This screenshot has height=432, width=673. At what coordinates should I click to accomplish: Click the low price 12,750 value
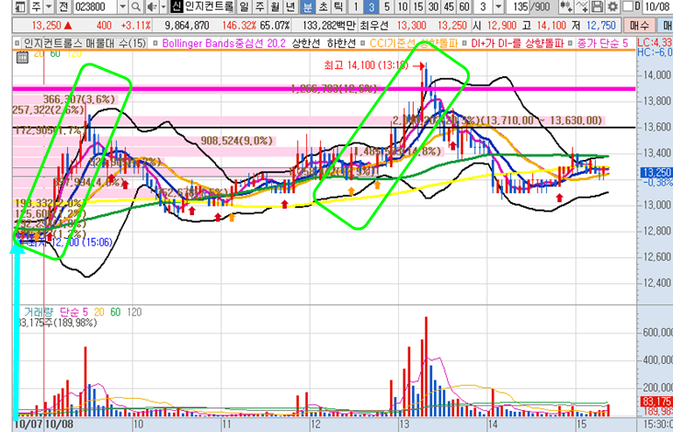[x=601, y=26]
